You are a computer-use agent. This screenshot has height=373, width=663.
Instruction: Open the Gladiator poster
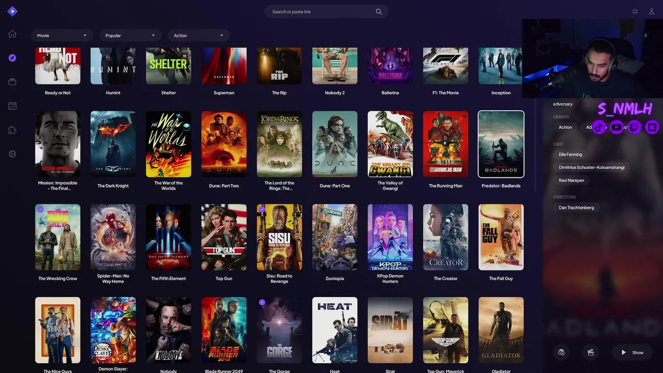click(x=501, y=330)
